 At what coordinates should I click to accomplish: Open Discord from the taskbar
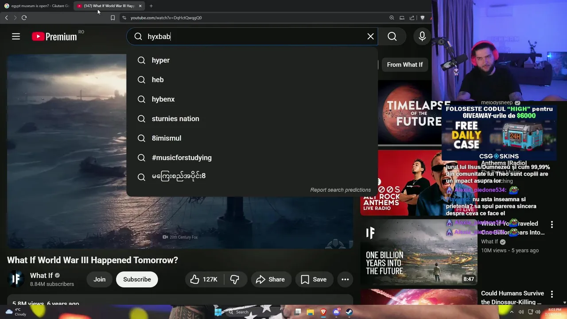pos(336,312)
